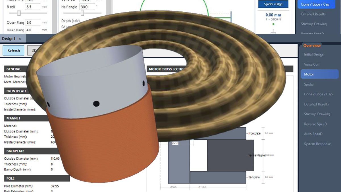Click the Half angle input showing 30.0
The height and width of the screenshot is (192, 341).
point(87,7)
